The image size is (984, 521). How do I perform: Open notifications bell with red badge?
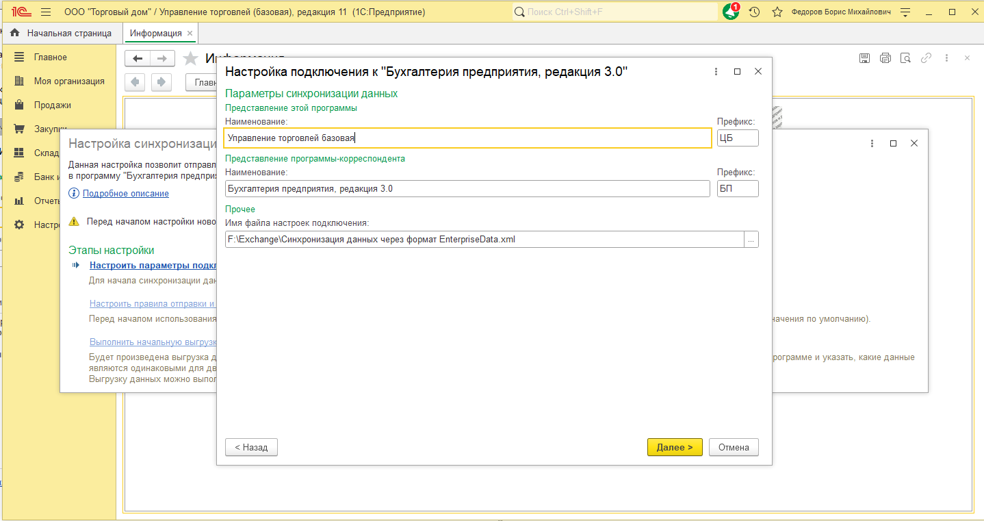(x=730, y=12)
